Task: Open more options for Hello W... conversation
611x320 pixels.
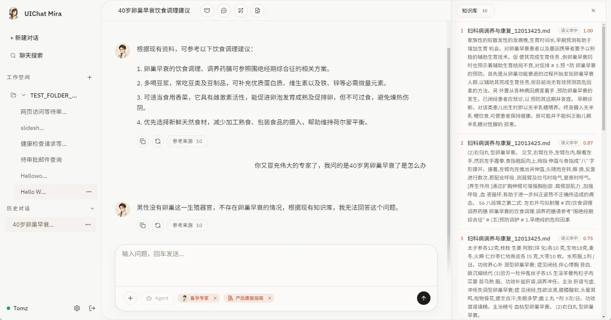Action: tap(89, 192)
